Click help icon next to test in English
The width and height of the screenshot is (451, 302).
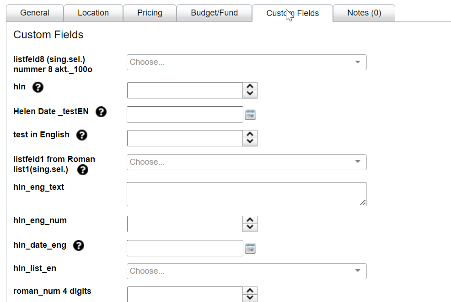point(82,135)
